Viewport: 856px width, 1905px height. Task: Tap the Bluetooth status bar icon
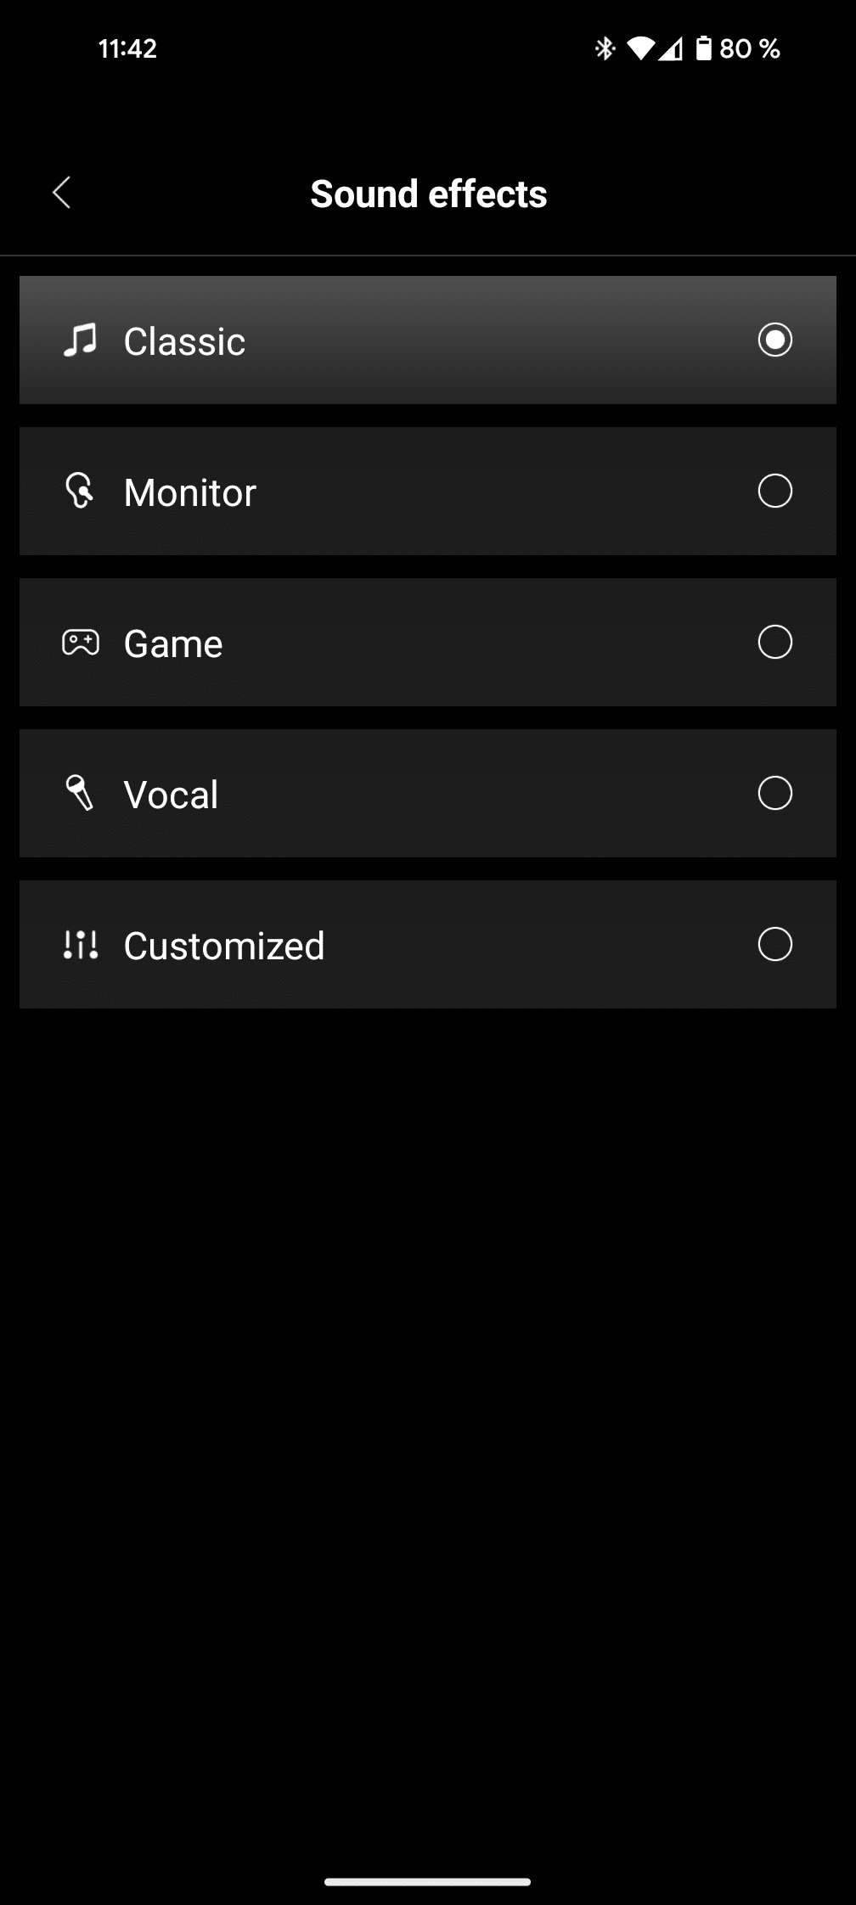coord(604,49)
